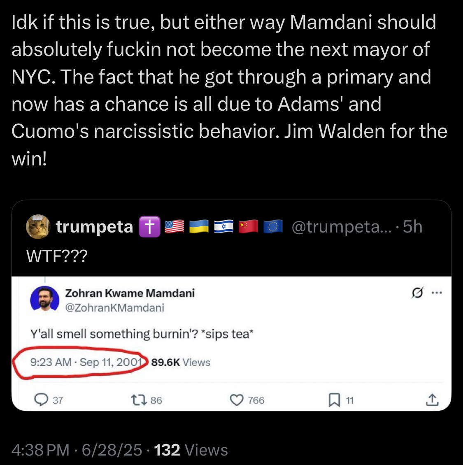Click the purple cross emoji badge

click(x=149, y=227)
